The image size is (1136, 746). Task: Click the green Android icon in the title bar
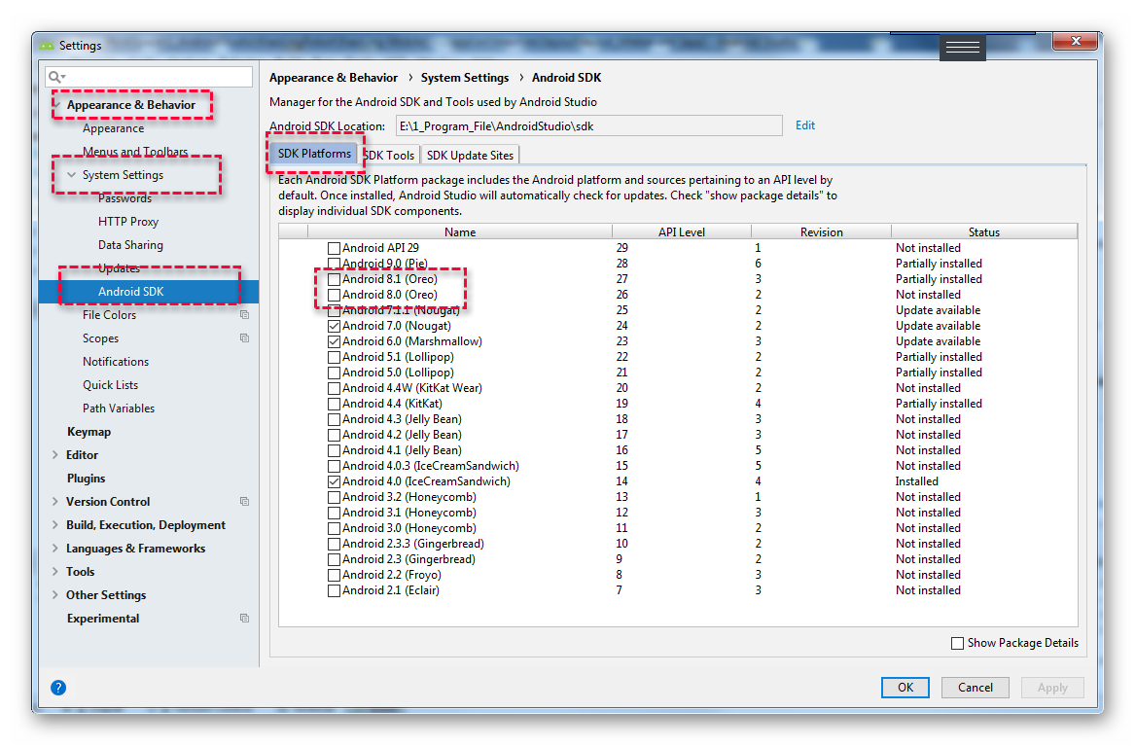pos(47,45)
